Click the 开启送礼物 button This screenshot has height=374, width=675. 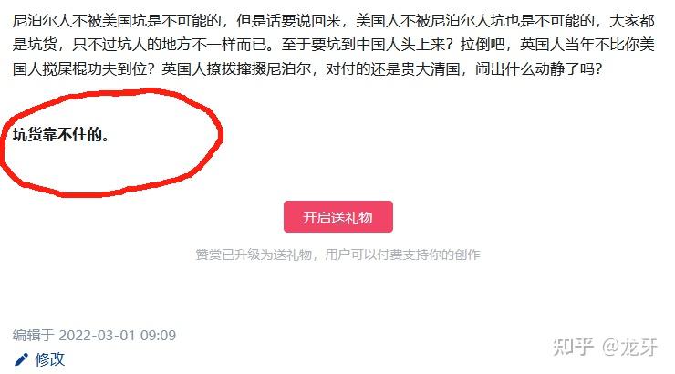pos(337,217)
